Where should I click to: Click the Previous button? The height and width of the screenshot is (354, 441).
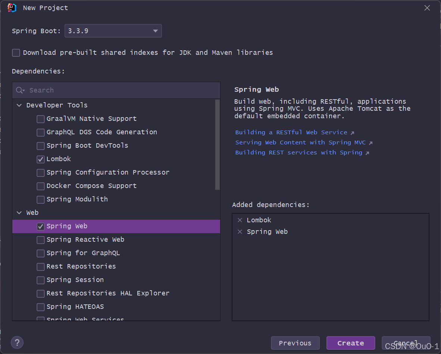(x=295, y=343)
